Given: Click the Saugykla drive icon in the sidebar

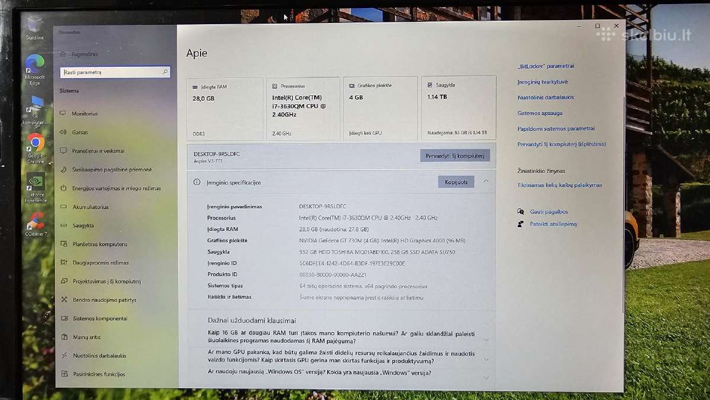Looking at the screenshot, I should tap(64, 225).
